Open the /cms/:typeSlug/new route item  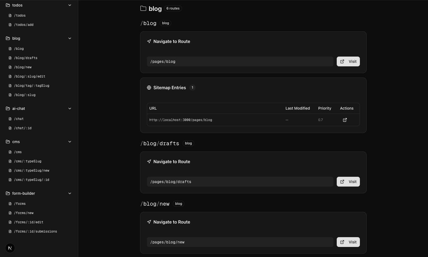click(32, 171)
